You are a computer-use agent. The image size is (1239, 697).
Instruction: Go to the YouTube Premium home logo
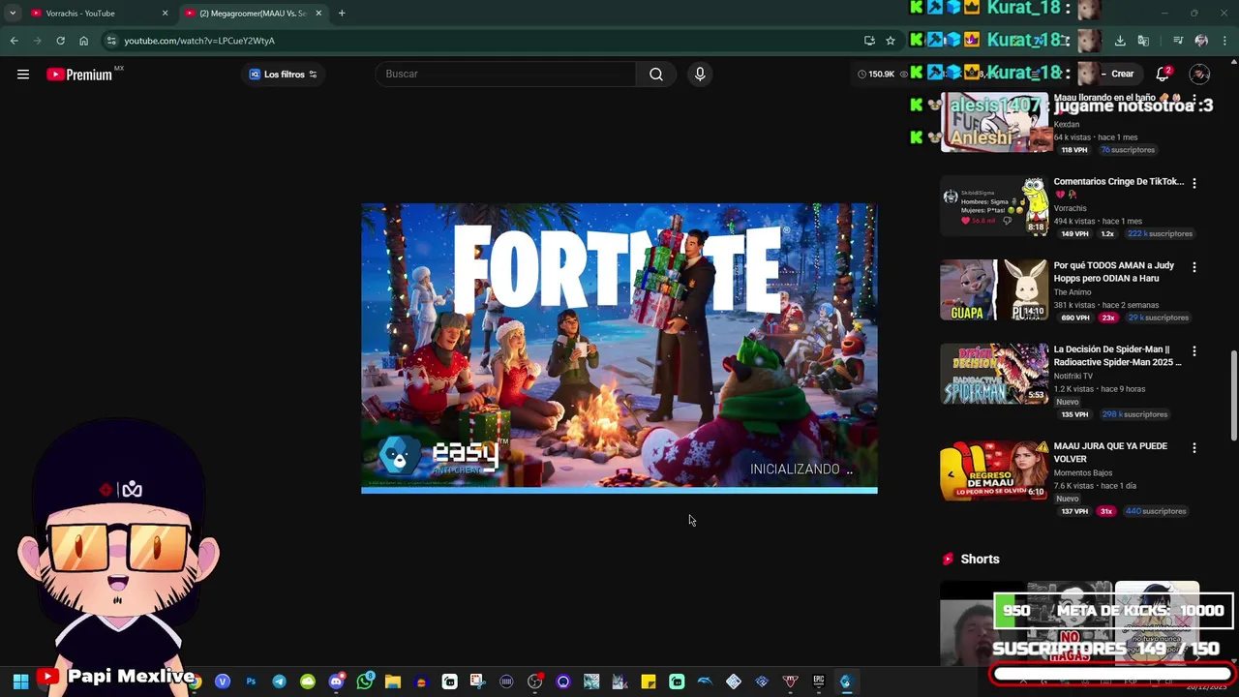[79, 75]
